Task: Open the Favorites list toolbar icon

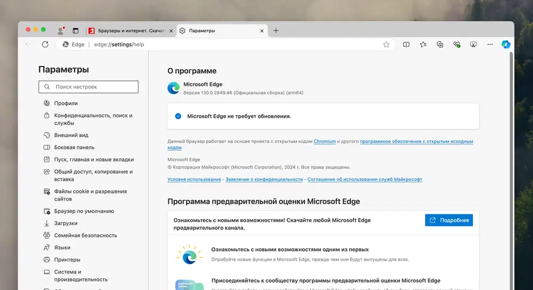Action: click(423, 45)
